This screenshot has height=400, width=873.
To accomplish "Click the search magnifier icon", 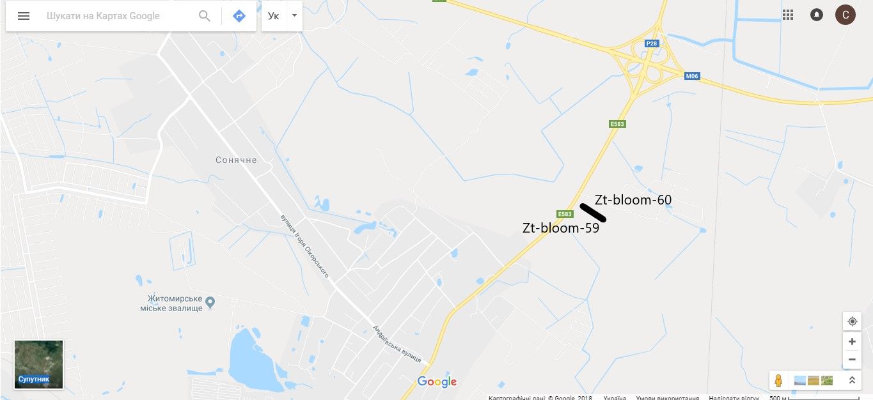I will (205, 16).
